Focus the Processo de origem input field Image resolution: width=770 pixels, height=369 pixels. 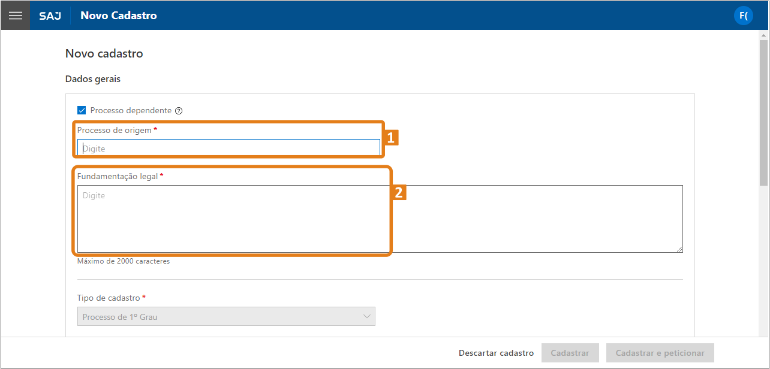click(x=228, y=148)
